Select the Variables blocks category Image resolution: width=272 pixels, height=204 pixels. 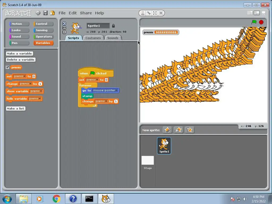[x=43, y=43]
